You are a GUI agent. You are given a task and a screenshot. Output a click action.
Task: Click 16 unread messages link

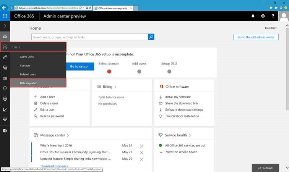click(x=54, y=166)
